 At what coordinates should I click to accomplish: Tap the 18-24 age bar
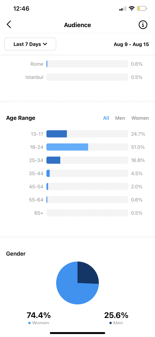pyautogui.click(x=87, y=147)
